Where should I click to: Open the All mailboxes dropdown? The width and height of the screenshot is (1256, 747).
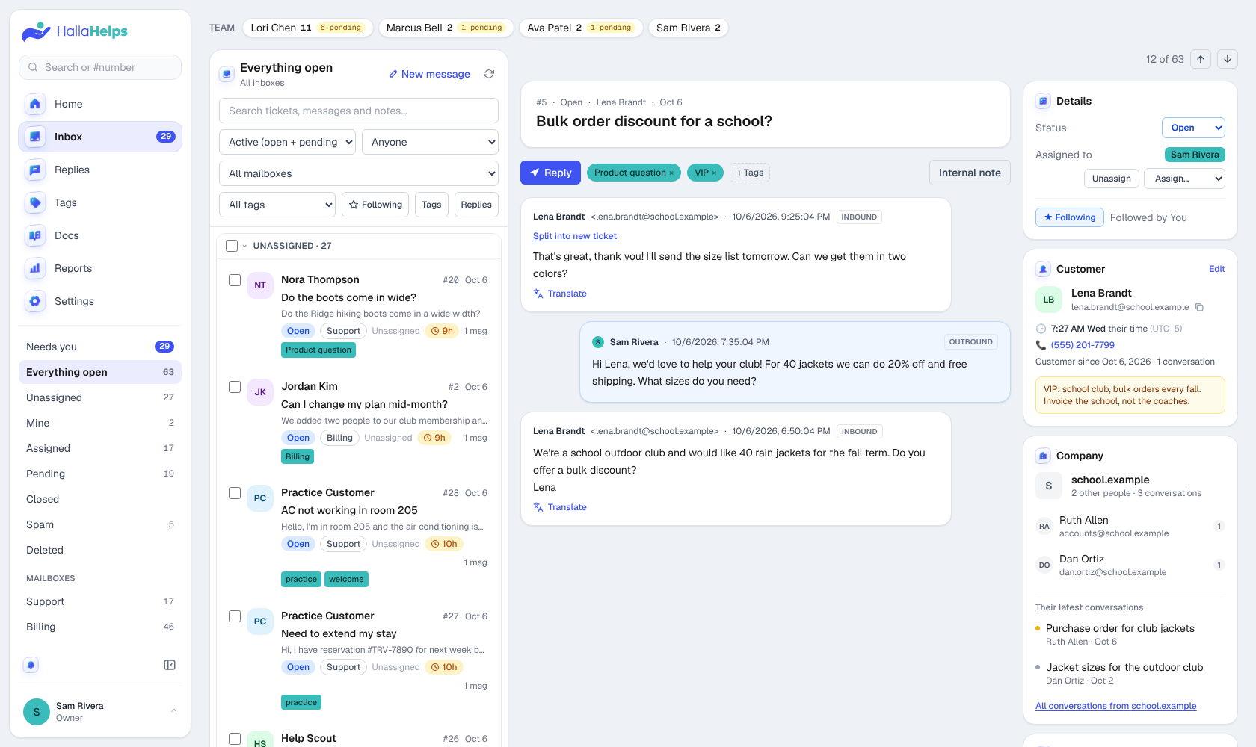[x=359, y=173]
